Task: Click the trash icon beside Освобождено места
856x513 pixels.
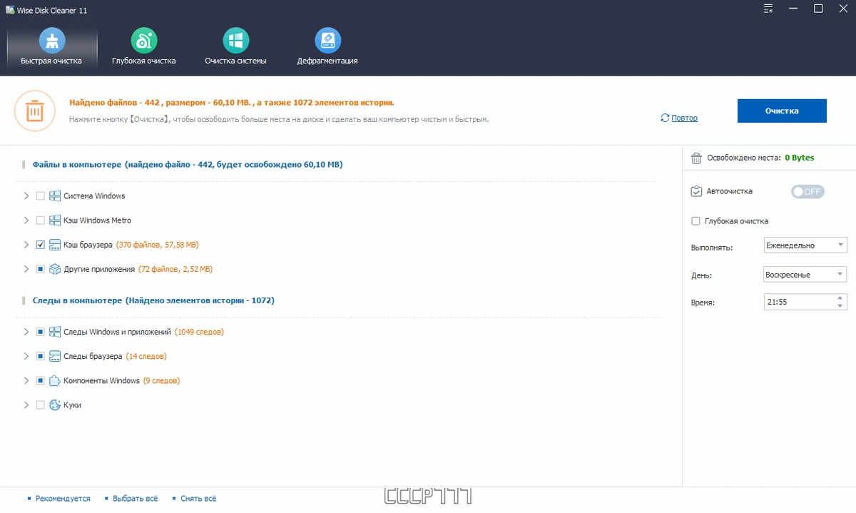Action: (x=696, y=158)
